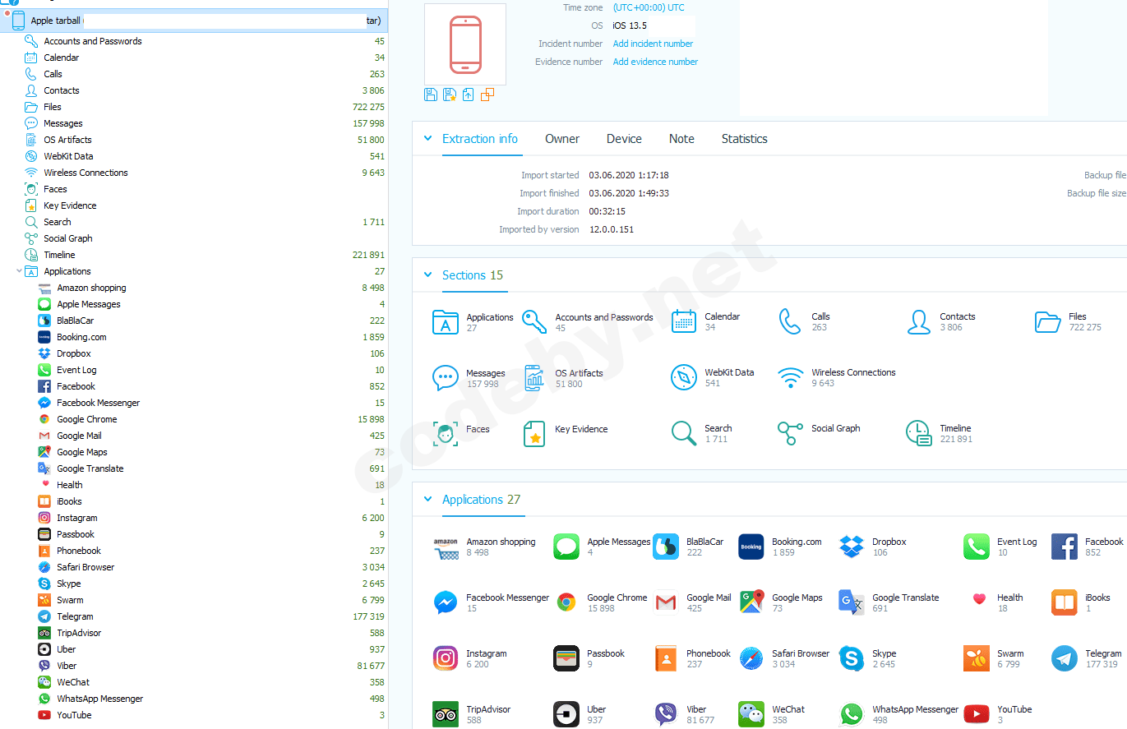Select the Wireless Connections tree row
Image resolution: width=1127 pixels, height=729 pixels.
pos(194,173)
